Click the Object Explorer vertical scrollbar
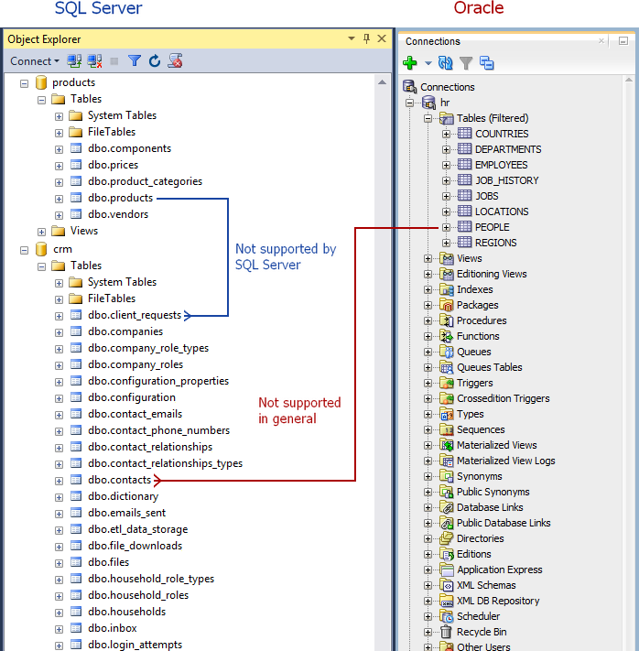This screenshot has width=639, height=651. point(383,366)
